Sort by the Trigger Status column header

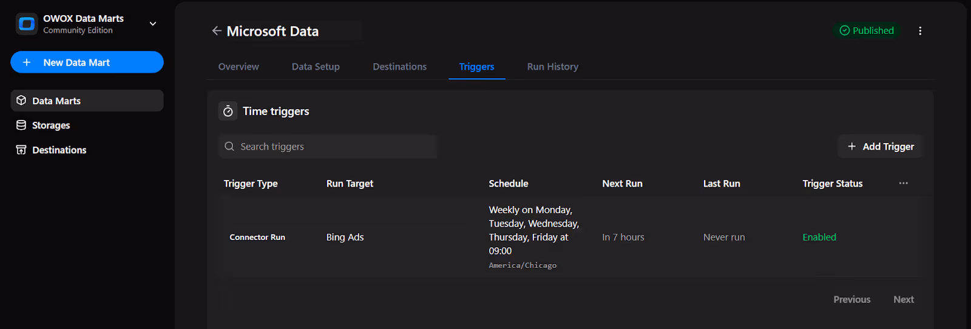832,184
